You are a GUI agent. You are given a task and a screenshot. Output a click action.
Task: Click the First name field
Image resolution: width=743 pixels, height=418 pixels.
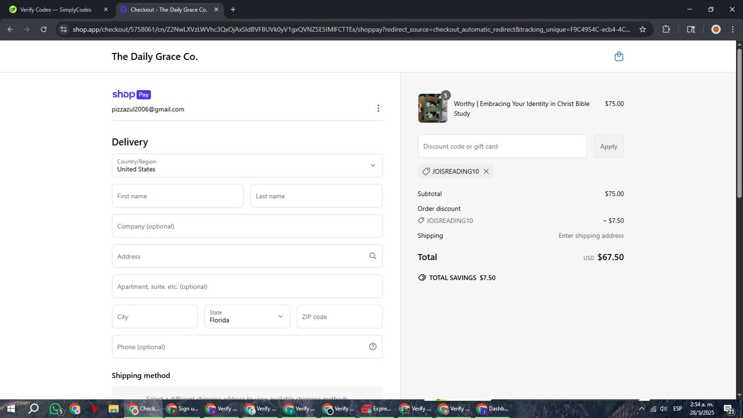pyautogui.click(x=178, y=196)
